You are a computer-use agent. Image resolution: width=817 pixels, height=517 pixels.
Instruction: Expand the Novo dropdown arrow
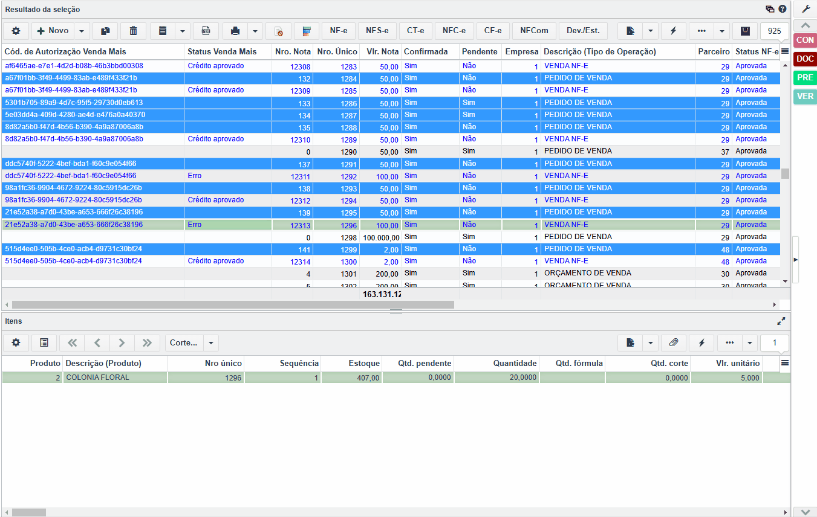click(82, 31)
